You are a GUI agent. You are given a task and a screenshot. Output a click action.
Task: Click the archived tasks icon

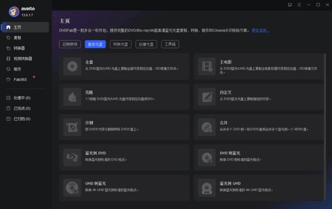click(x=8, y=119)
